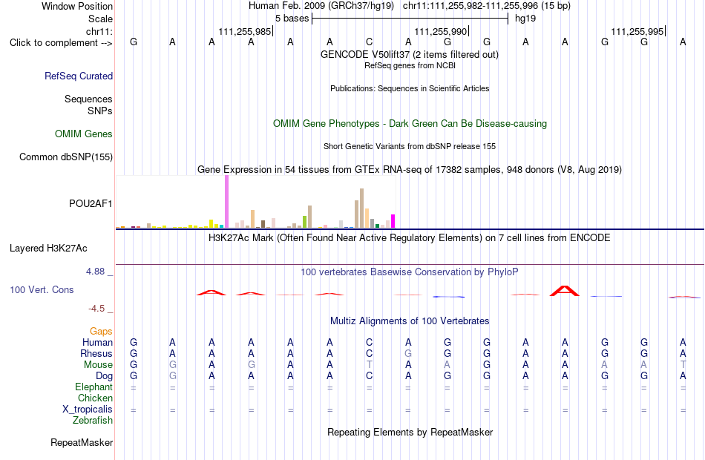705x460 pixels.
Task: Click Short Genetic Variants from dbSNP title
Action: pyautogui.click(x=410, y=146)
